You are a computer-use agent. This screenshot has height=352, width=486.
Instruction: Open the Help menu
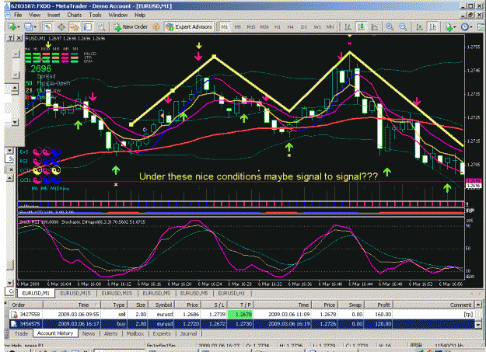140,15
